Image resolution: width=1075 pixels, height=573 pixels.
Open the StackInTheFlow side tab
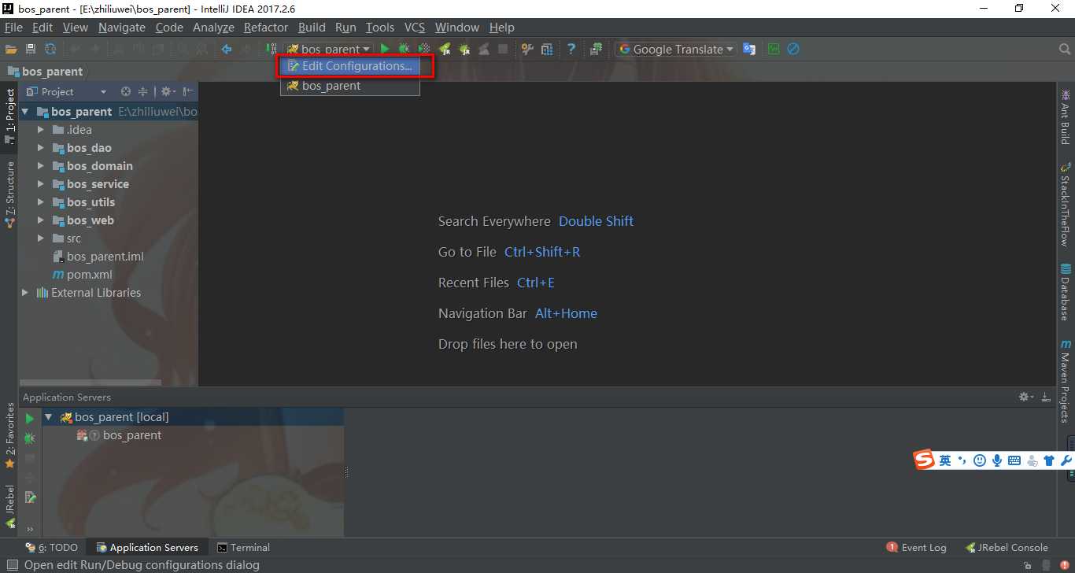point(1066,204)
